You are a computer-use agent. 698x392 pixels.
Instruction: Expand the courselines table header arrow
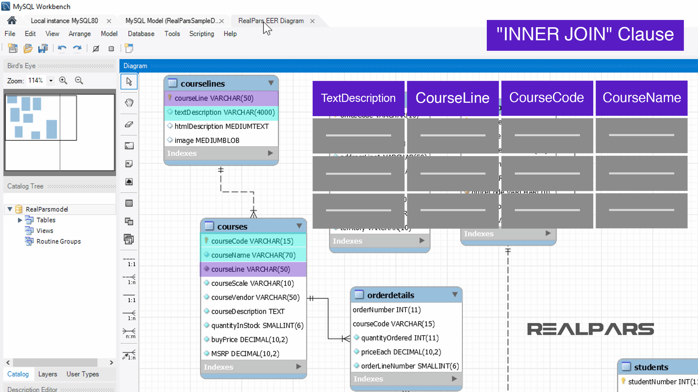[x=271, y=83]
